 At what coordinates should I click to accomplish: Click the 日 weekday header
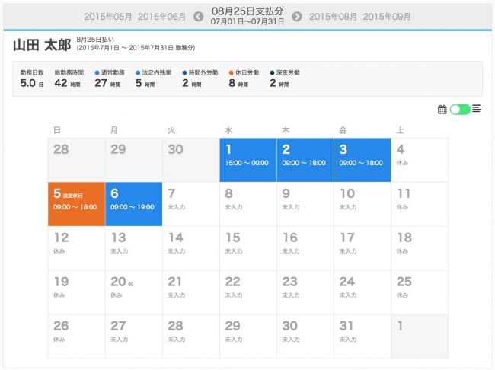(x=57, y=130)
